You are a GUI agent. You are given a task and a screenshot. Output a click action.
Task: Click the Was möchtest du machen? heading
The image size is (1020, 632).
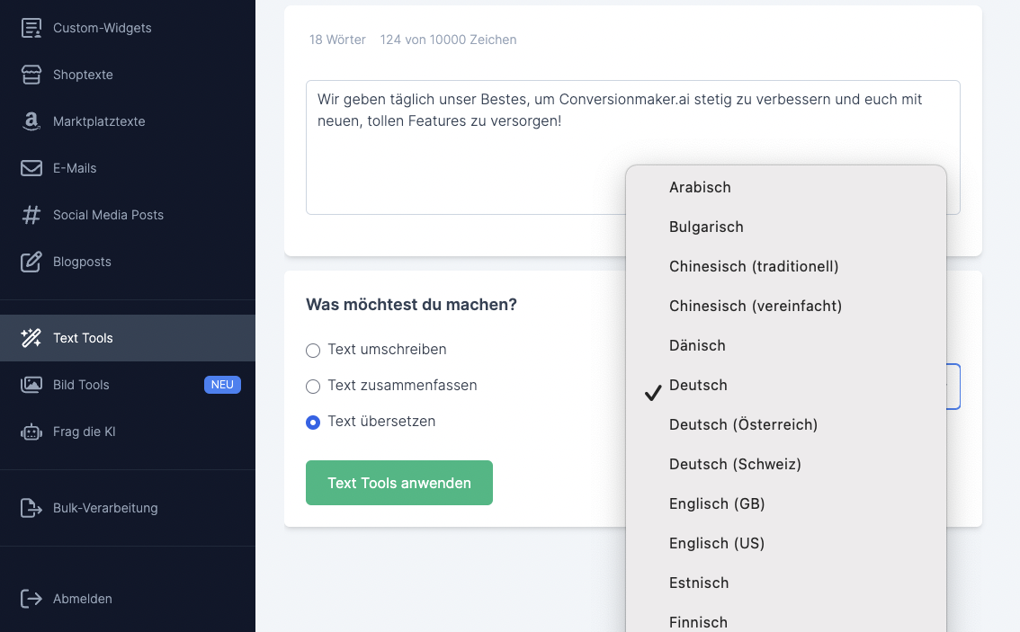click(x=411, y=304)
